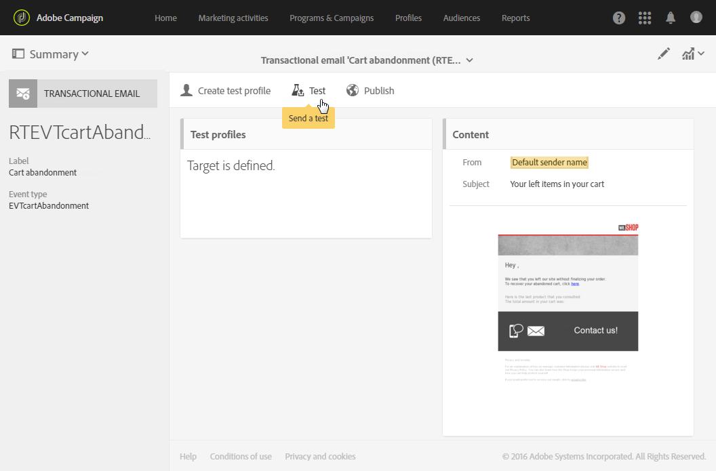Image resolution: width=716 pixels, height=471 pixels.
Task: Expand the Cart abandonment title dropdown
Action: (x=367, y=60)
